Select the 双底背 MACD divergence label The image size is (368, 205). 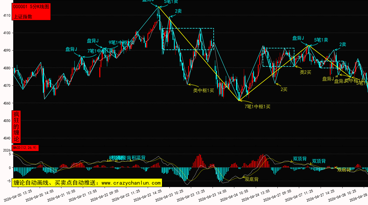click(x=251, y=179)
